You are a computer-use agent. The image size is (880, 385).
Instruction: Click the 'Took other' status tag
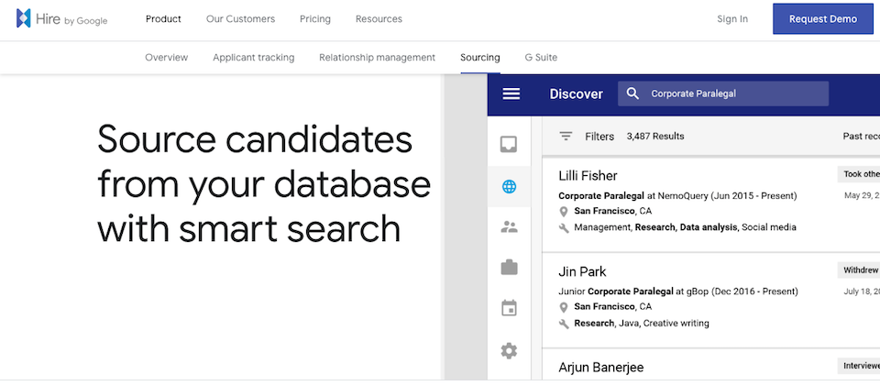(x=859, y=174)
